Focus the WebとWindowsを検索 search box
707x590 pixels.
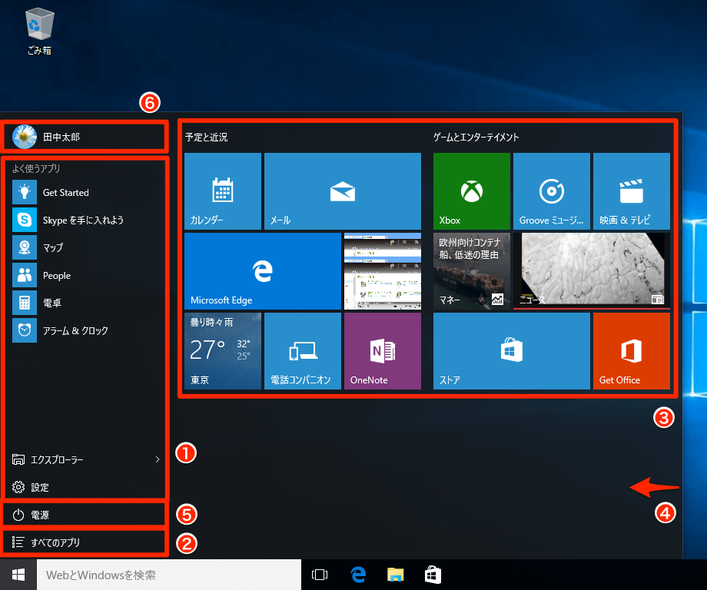click(168, 575)
